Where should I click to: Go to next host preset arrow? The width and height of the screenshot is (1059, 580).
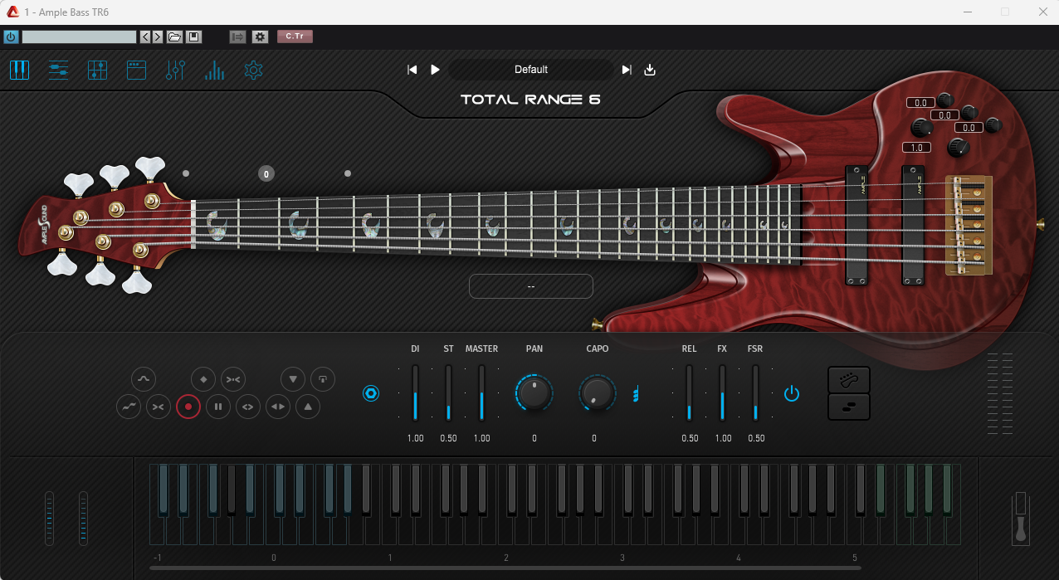(x=158, y=37)
